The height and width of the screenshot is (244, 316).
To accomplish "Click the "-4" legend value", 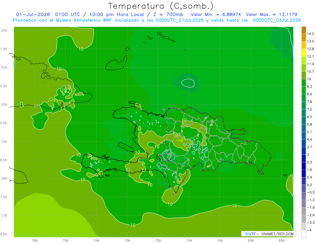I will [310, 230].
